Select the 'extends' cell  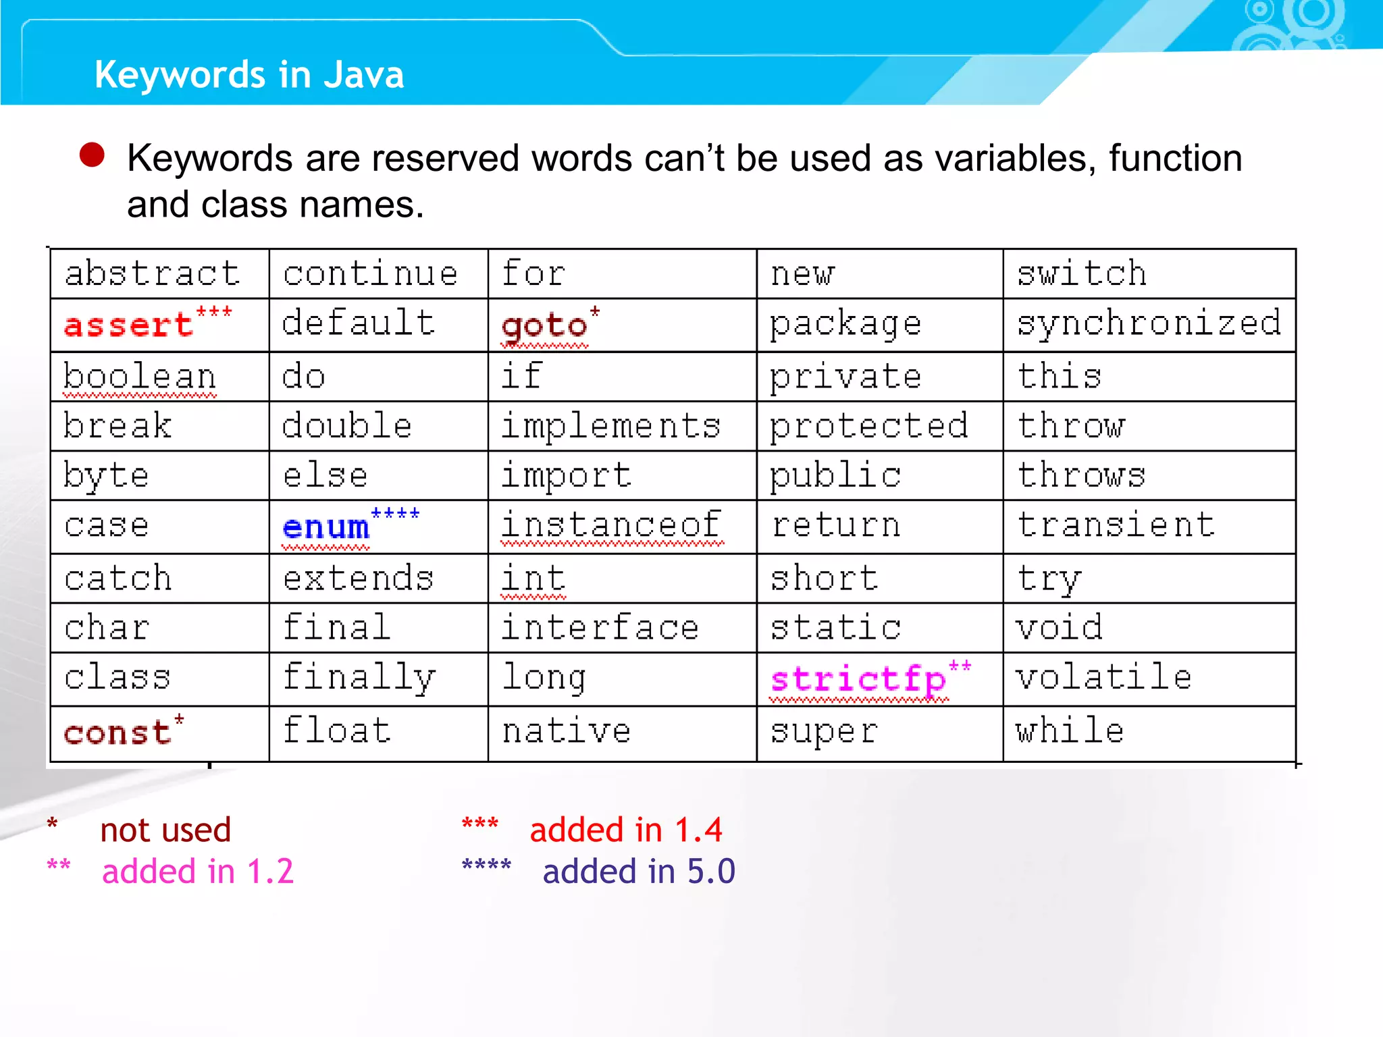(379, 579)
